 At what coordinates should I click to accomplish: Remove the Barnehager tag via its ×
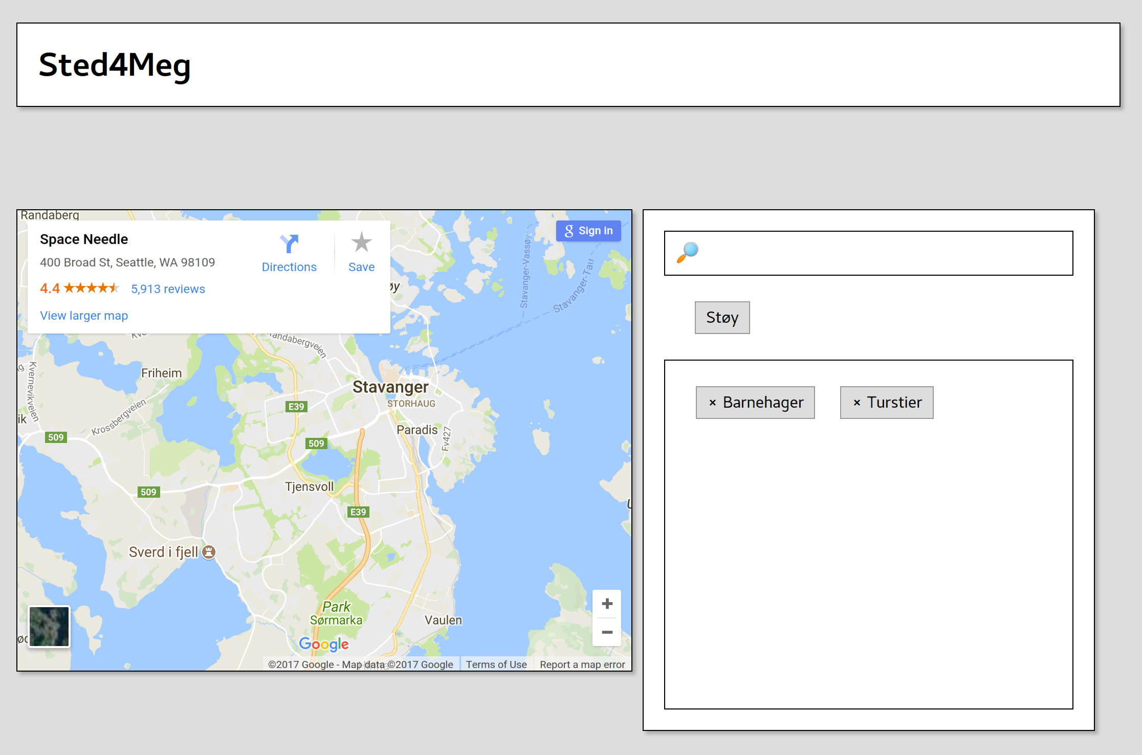[x=712, y=403]
